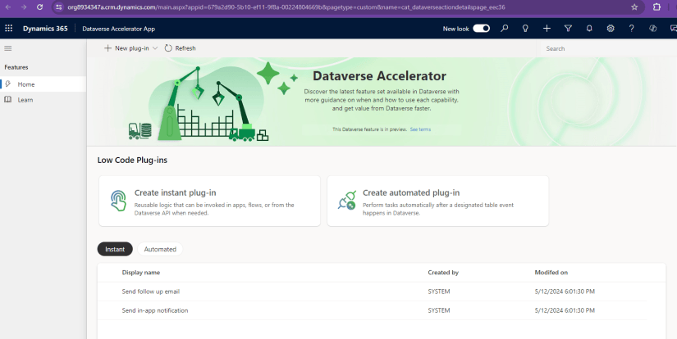This screenshot has height=339, width=677.
Task: Click the Refresh circular arrow icon
Action: tap(168, 48)
